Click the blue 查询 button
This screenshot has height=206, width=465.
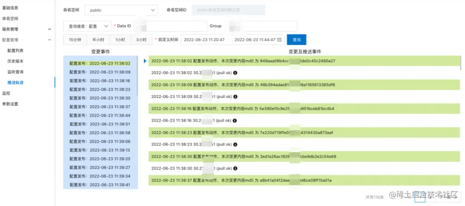coord(297,40)
